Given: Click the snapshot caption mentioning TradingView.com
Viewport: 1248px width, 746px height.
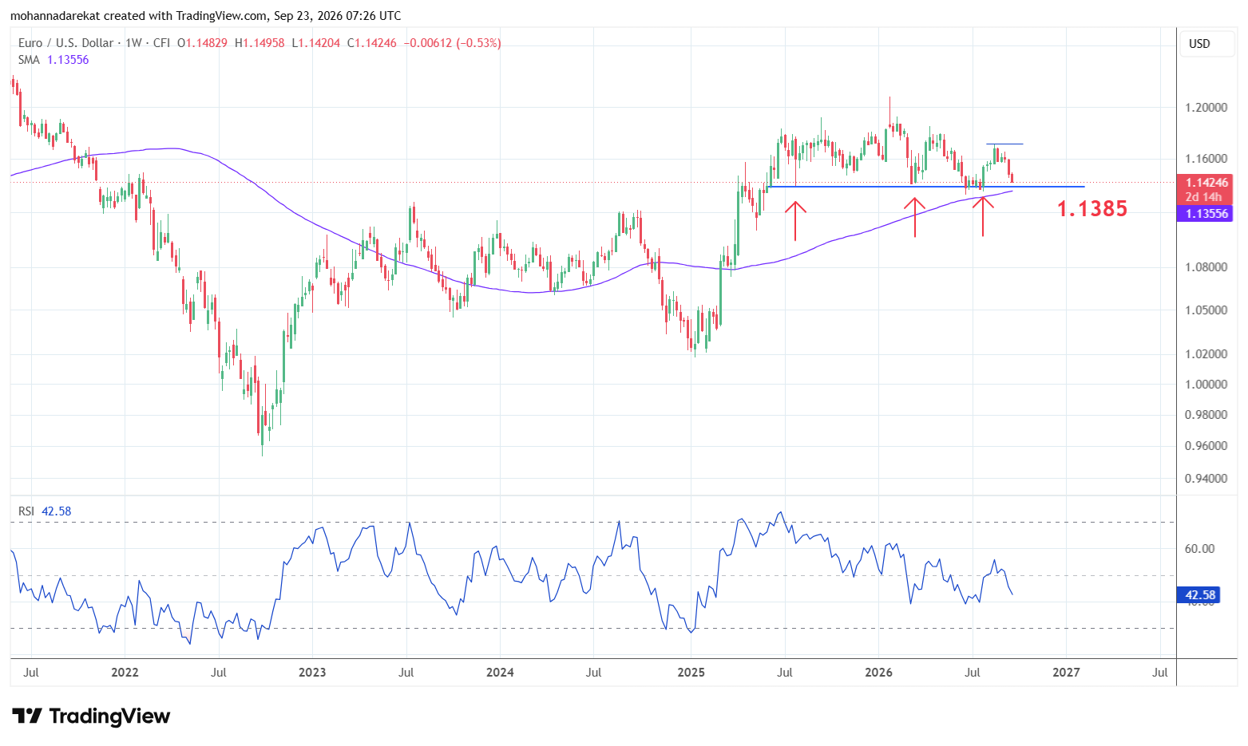Looking at the screenshot, I should (x=206, y=16).
